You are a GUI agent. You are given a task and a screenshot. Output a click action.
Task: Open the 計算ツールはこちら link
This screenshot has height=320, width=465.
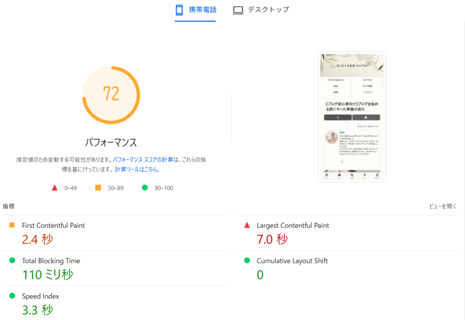point(137,169)
